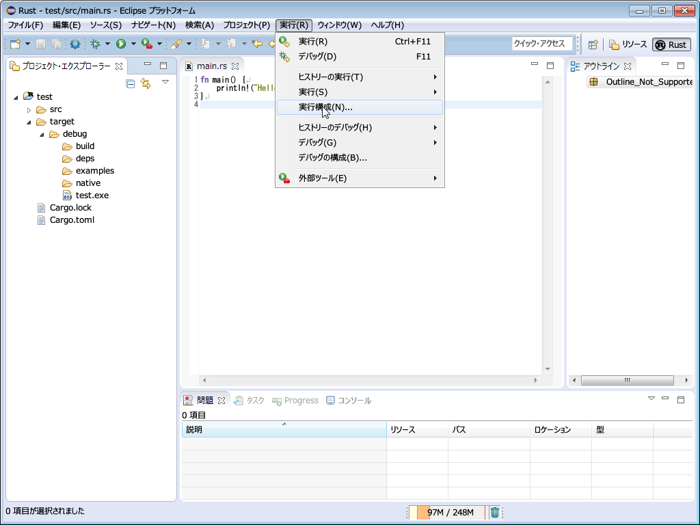Sort by the 説明 column header

[284, 429]
